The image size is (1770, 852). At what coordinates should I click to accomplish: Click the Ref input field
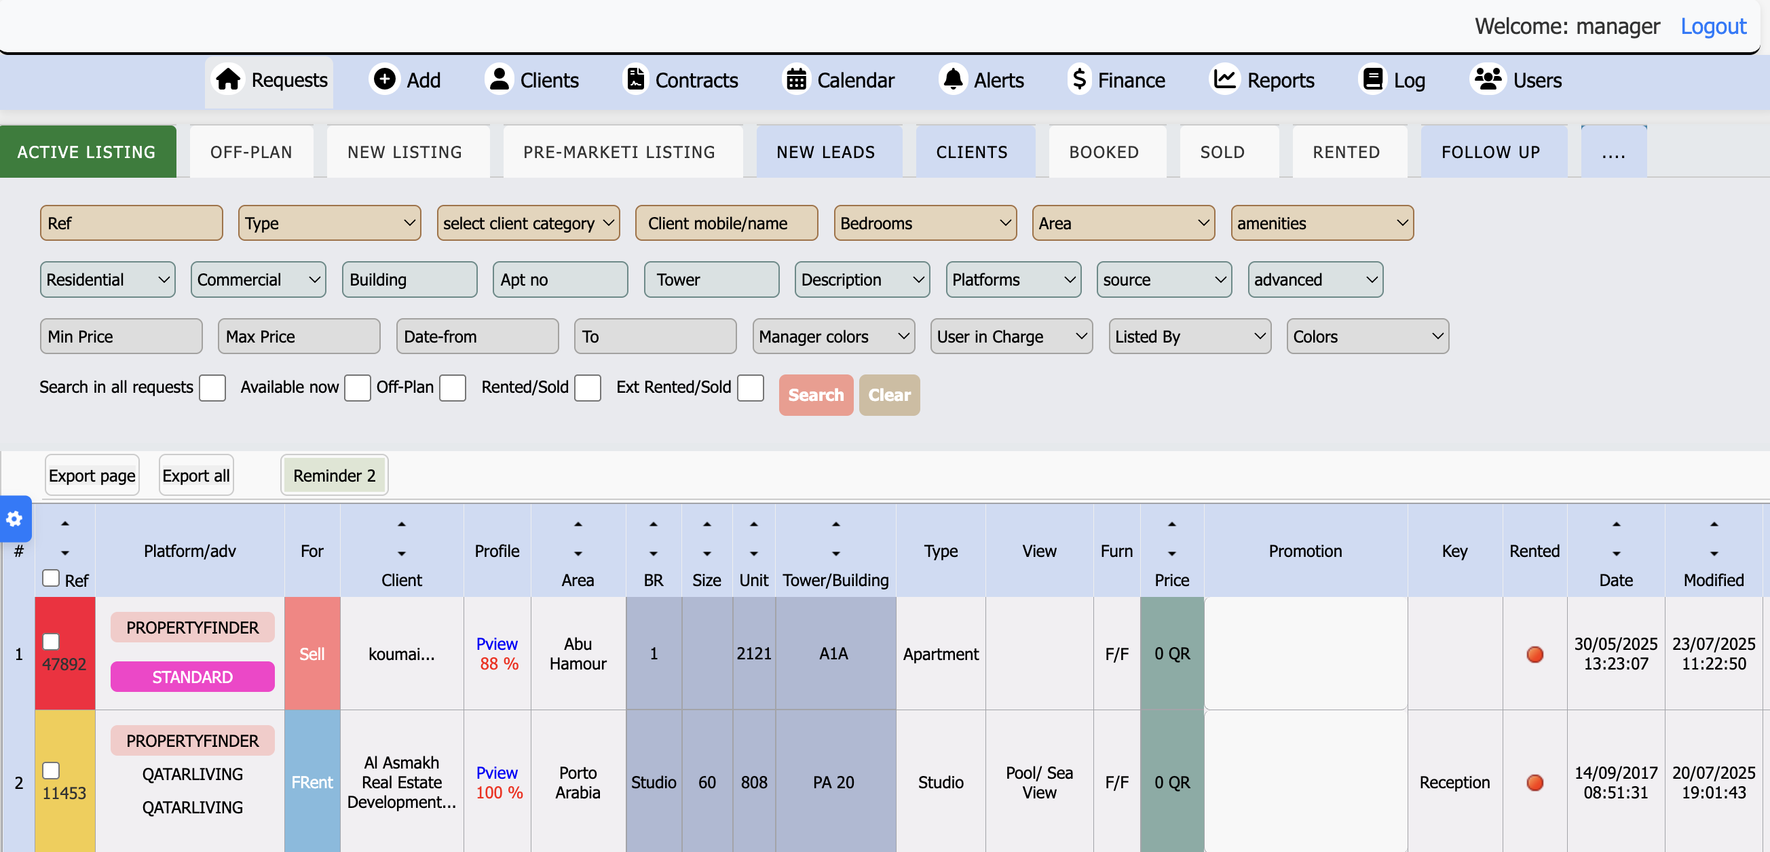pos(131,223)
